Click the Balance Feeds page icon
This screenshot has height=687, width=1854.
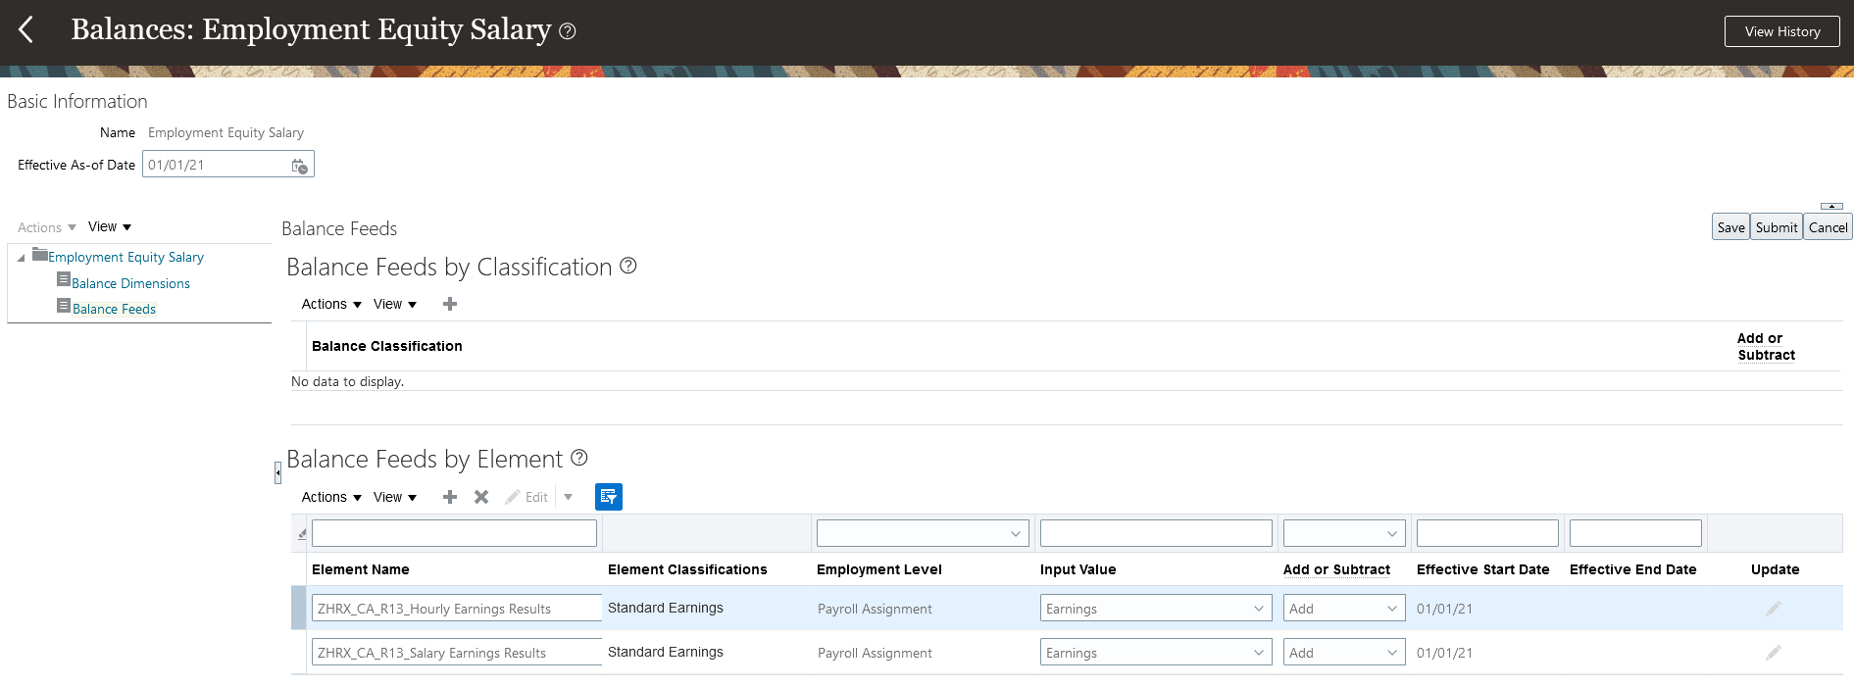(64, 306)
